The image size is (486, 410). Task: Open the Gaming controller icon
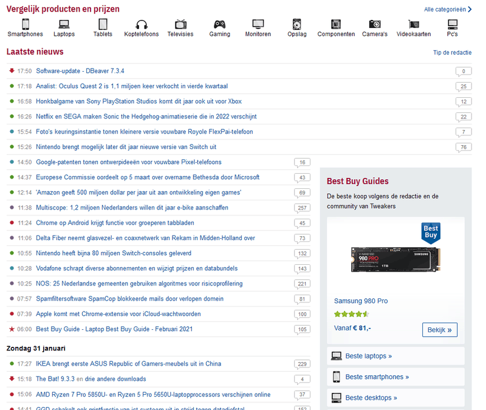219,24
